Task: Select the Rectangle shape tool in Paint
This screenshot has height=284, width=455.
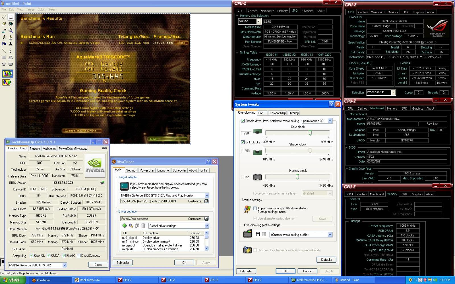Action: [4, 57]
